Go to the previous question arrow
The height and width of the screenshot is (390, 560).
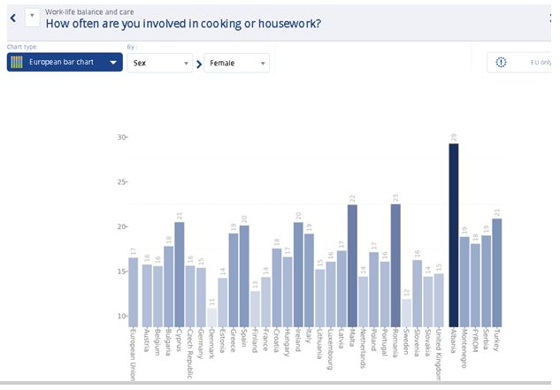(12, 18)
